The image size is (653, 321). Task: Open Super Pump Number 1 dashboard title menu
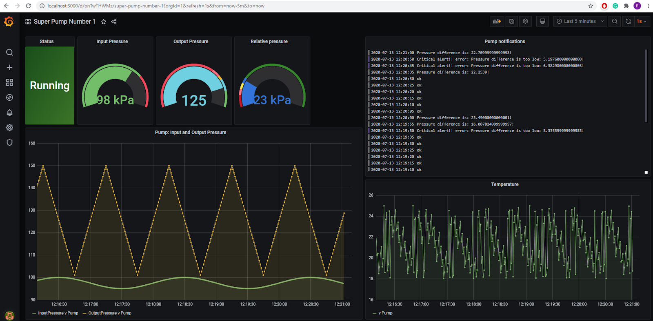point(64,22)
